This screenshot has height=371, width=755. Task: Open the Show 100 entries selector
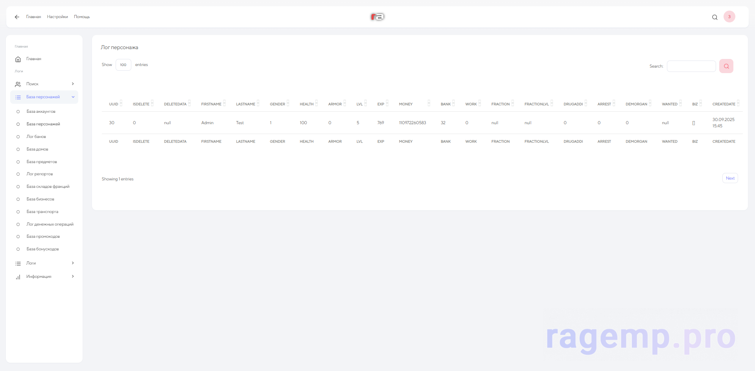tap(123, 65)
